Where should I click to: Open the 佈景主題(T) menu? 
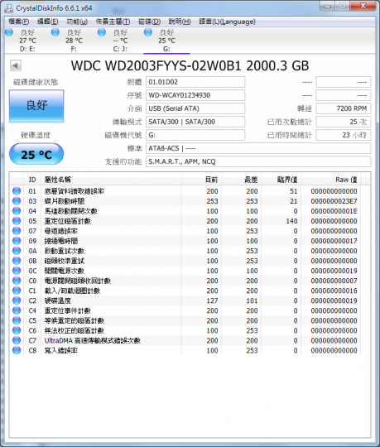pos(113,22)
